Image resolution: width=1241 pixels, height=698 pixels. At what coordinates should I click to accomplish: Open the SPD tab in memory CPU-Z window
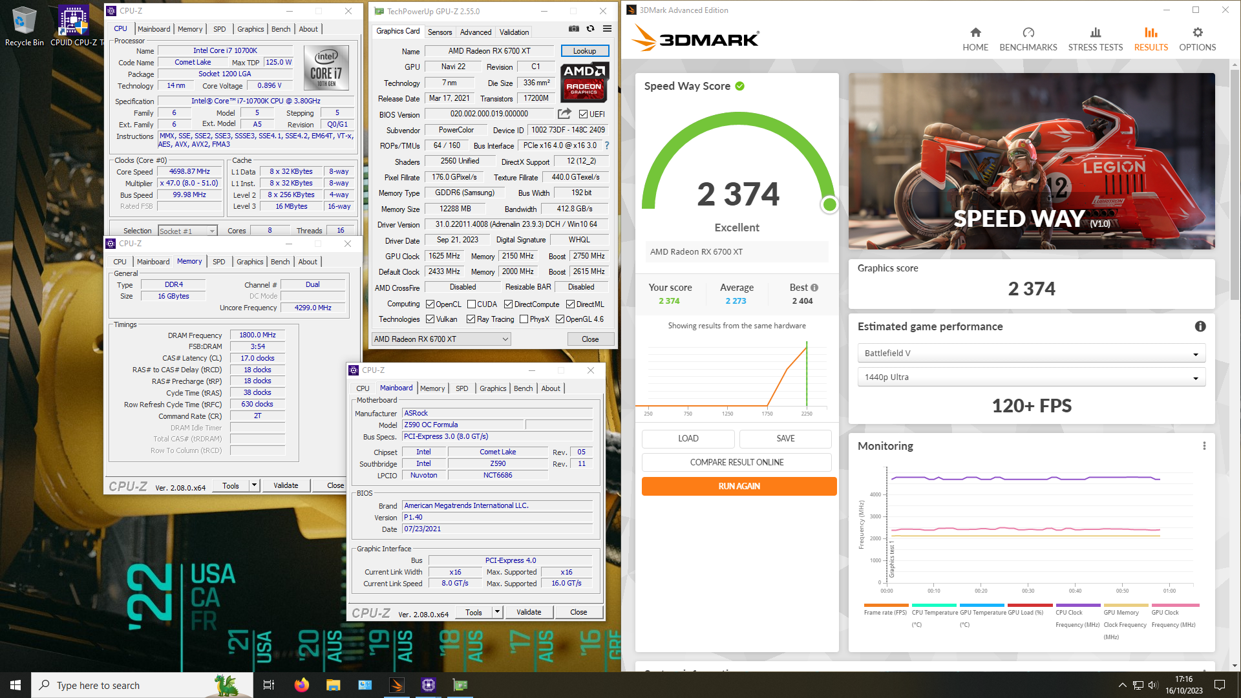coord(219,262)
